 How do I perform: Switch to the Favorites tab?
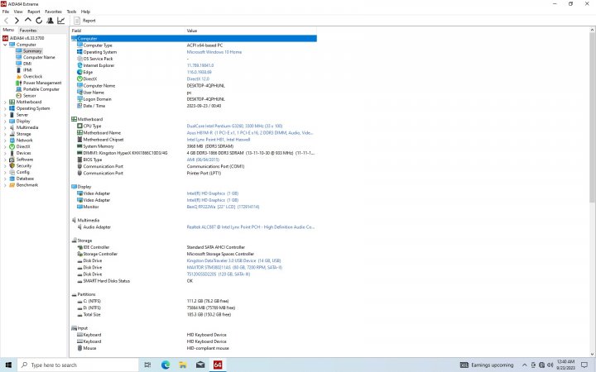coord(28,30)
